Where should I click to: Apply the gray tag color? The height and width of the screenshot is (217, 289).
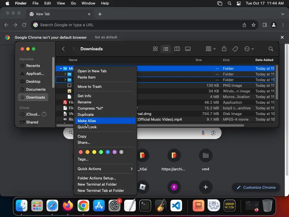tap(121, 152)
